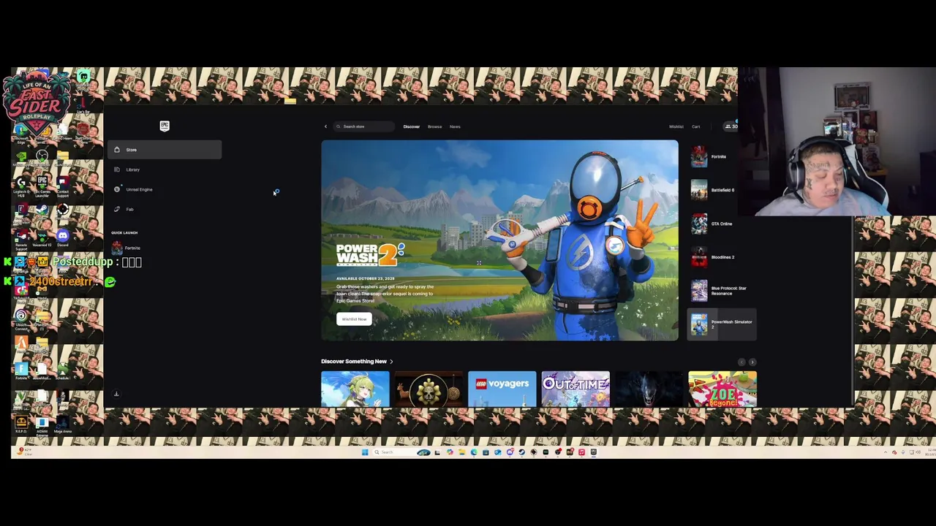Switch to the Browse tab
Image resolution: width=936 pixels, height=526 pixels.
(x=434, y=126)
